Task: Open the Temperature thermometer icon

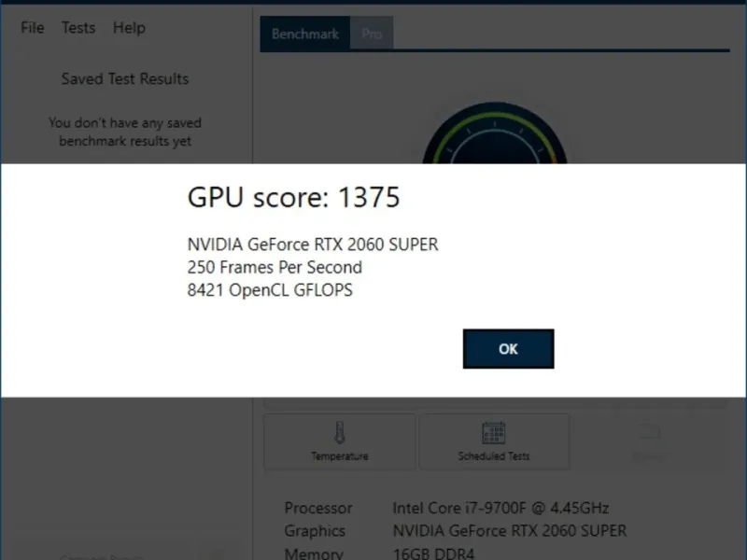Action: (x=340, y=432)
